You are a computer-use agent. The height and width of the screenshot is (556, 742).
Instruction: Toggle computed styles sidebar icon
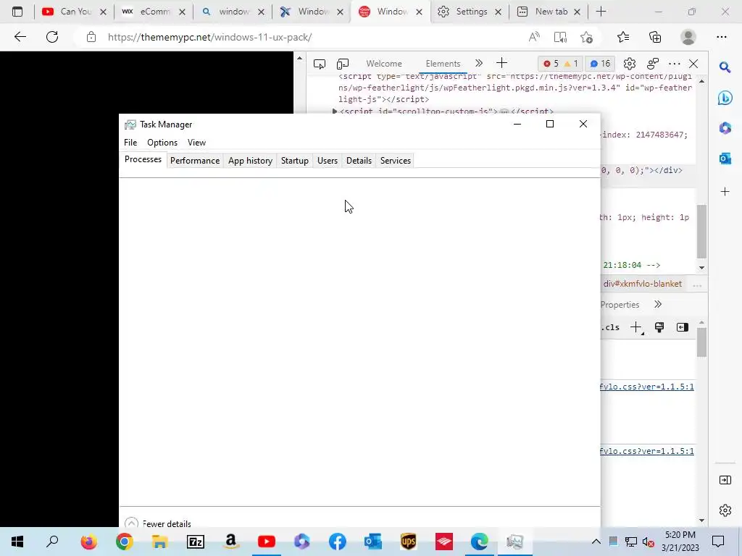(x=683, y=327)
